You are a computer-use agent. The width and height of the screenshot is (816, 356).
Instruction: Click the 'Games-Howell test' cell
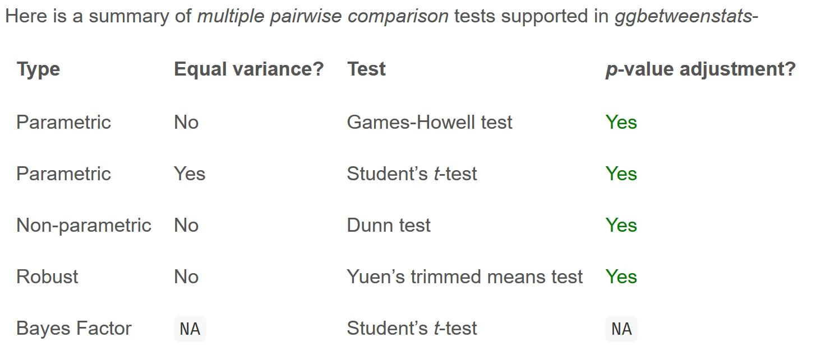click(x=429, y=122)
